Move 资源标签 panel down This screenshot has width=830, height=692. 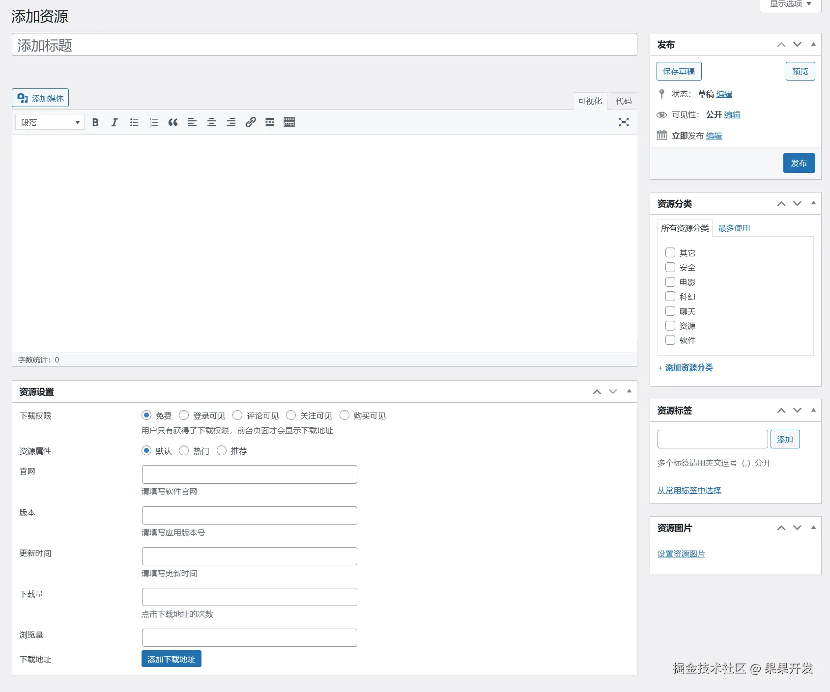pos(798,411)
